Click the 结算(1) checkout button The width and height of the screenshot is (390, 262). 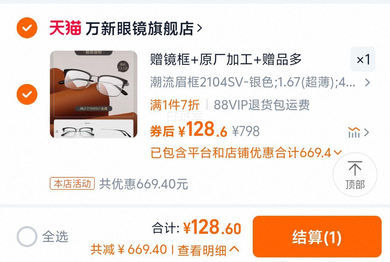click(317, 237)
